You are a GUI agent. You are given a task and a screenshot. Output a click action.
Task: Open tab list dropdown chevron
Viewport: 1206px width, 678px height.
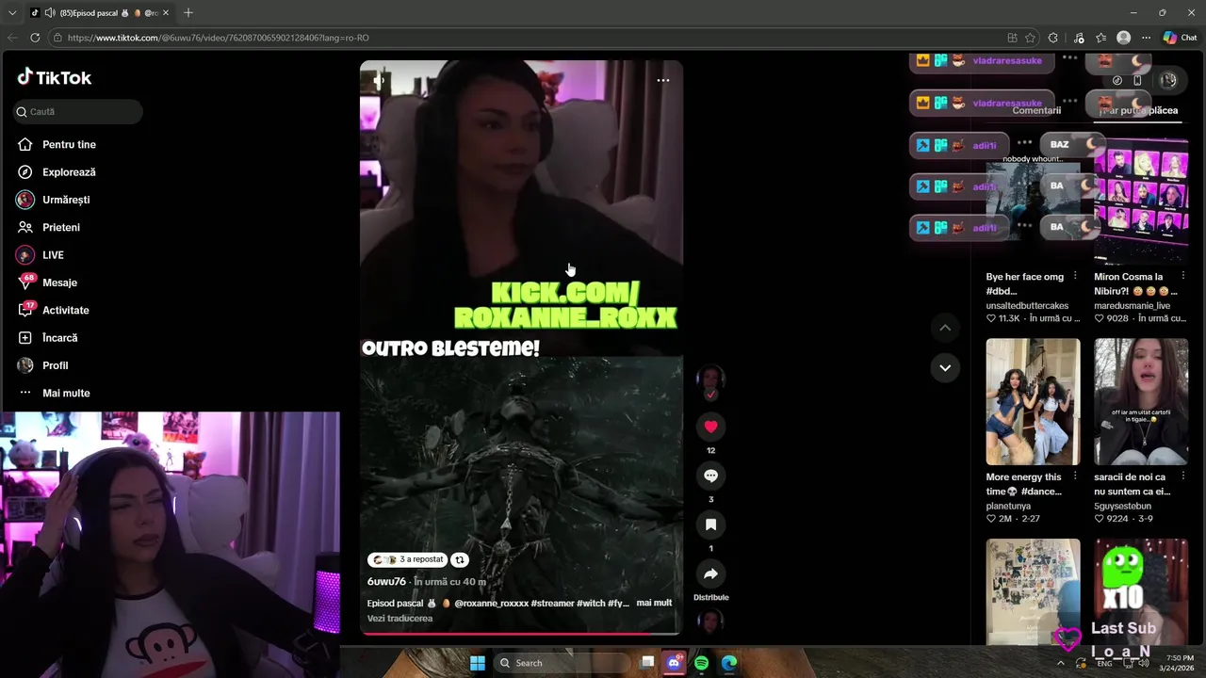click(x=12, y=12)
